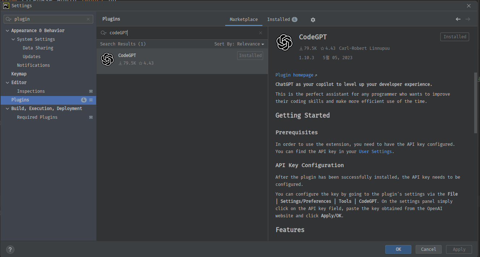480x257 pixels.
Task: Open the User Settings link
Action: 375,152
